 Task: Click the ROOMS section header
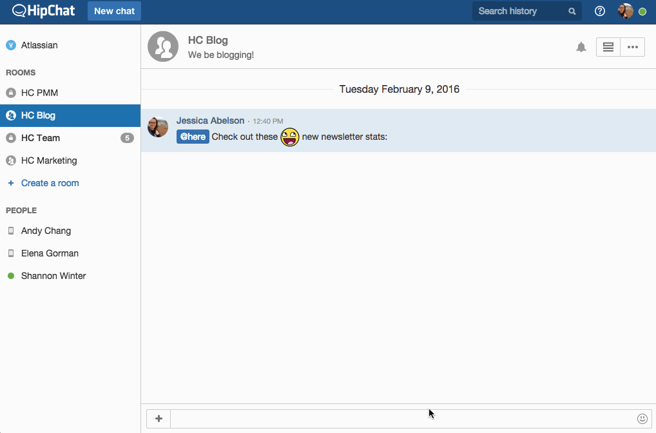point(21,73)
